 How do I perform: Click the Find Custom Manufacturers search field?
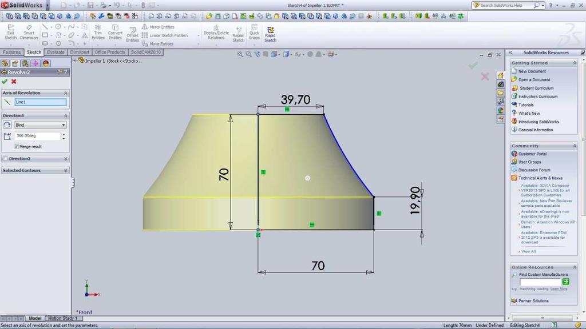(540, 282)
